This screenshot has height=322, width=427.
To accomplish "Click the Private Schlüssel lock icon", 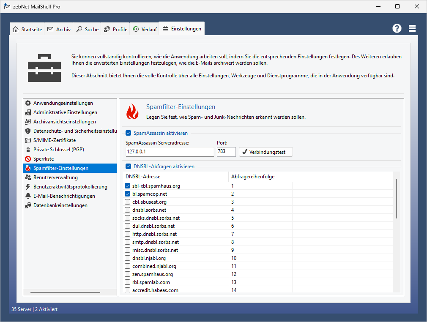I will coord(28,150).
